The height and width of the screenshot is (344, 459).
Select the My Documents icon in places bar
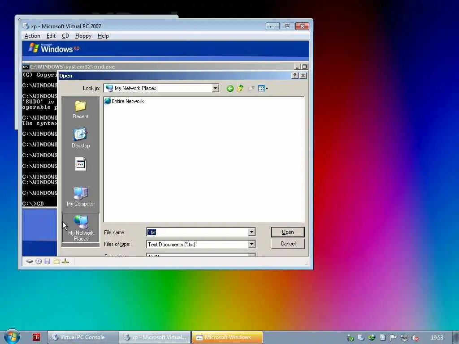click(81, 164)
